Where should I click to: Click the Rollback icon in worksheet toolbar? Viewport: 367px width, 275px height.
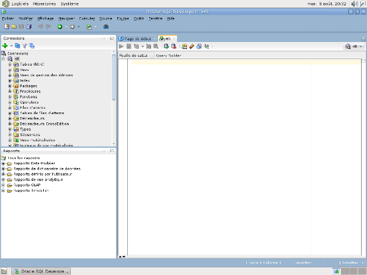tap(173, 46)
